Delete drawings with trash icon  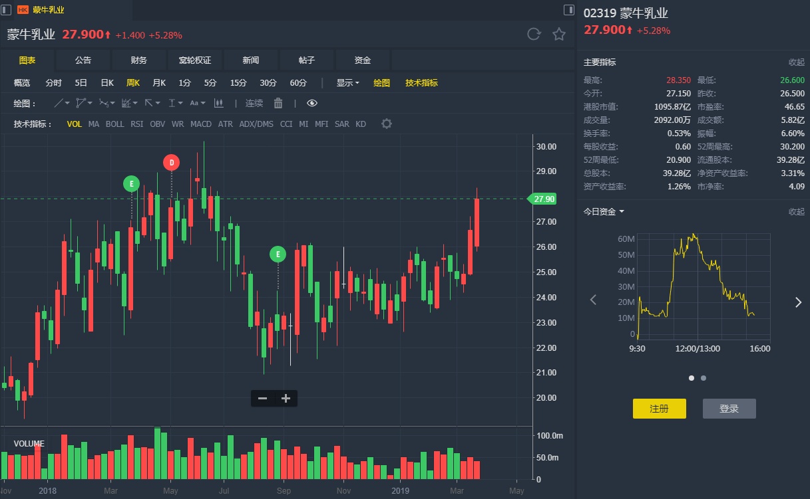278,103
